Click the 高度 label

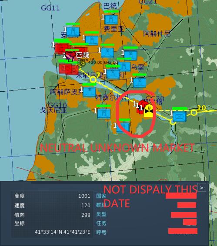20,196
